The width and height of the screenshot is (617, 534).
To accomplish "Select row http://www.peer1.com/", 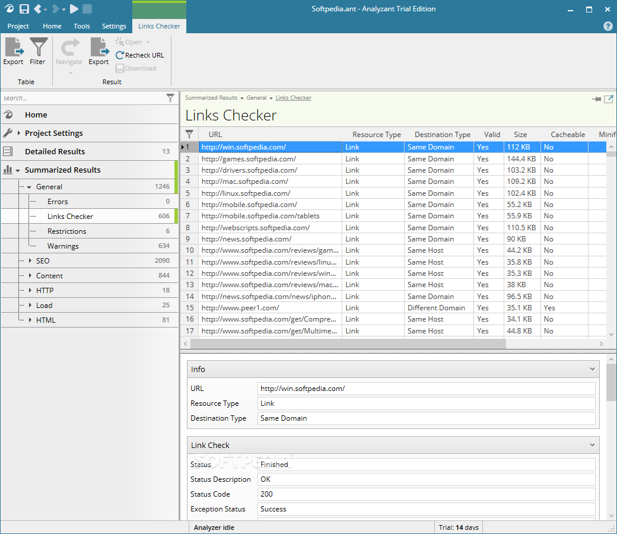I will 393,308.
